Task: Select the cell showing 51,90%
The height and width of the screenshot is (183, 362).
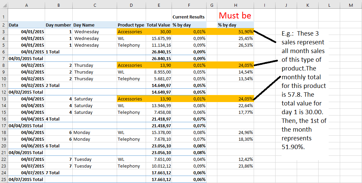Action: click(236, 32)
